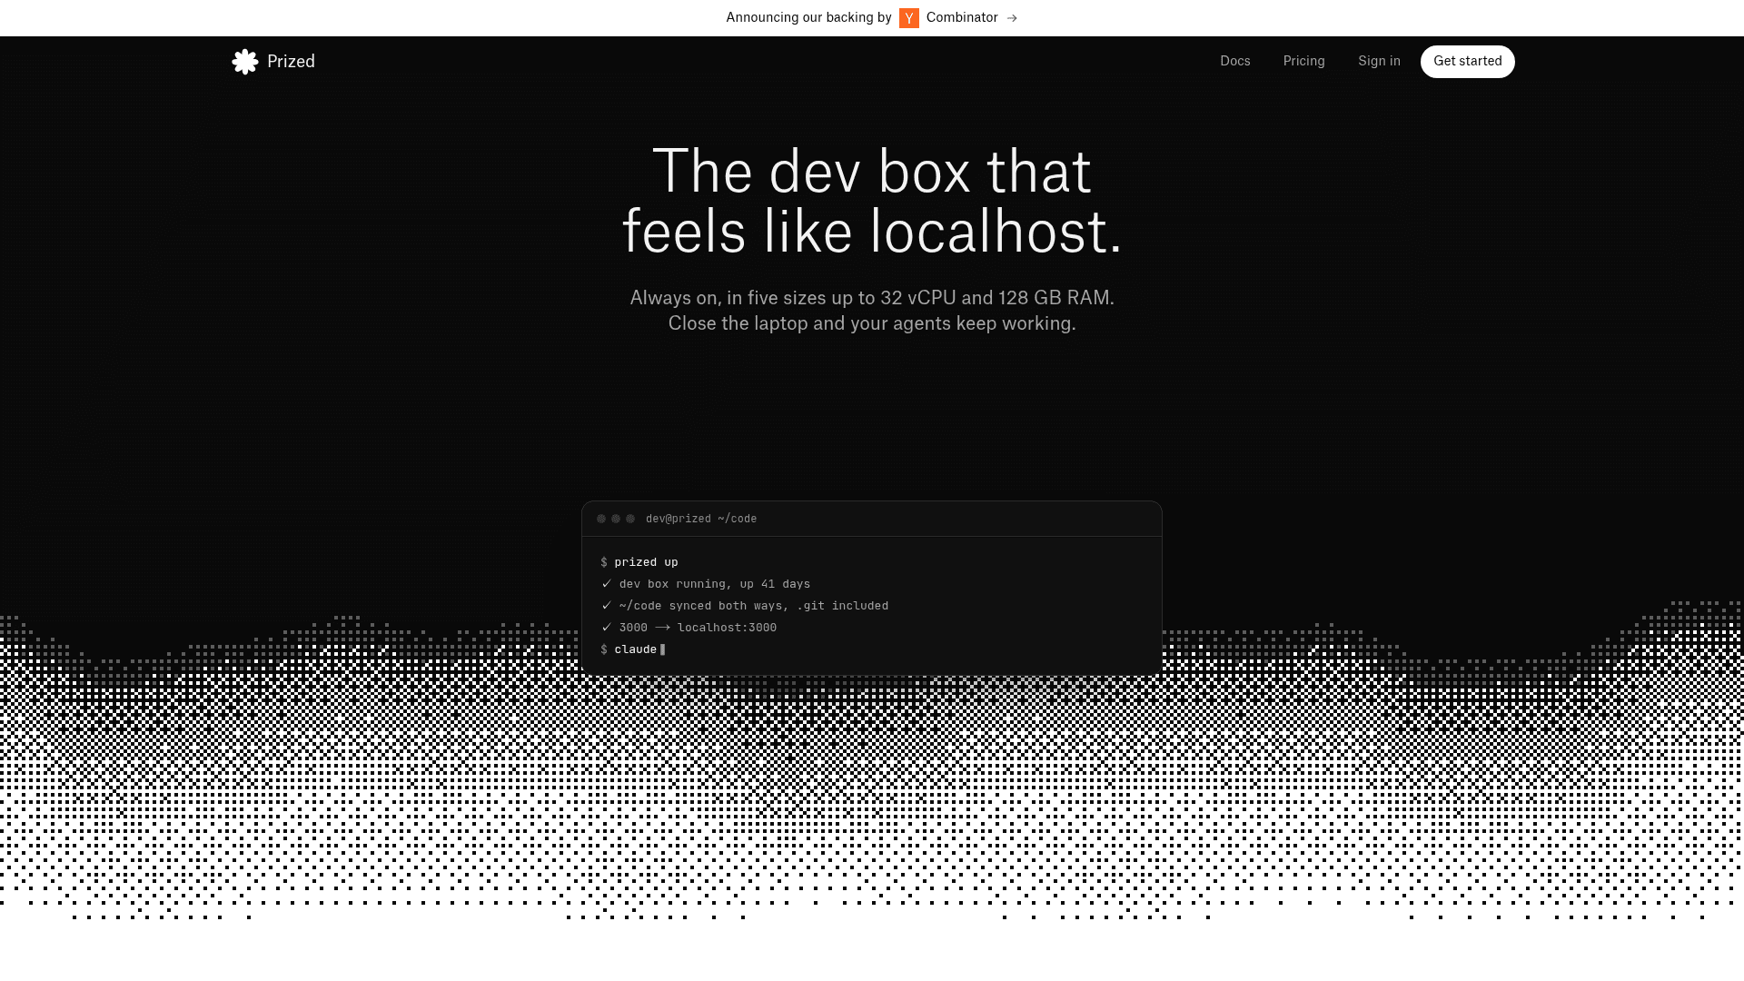Click the Y Combinator logo badge
1744x981 pixels.
coord(909,18)
